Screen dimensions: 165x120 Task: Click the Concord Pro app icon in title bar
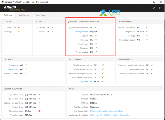click(3, 2)
